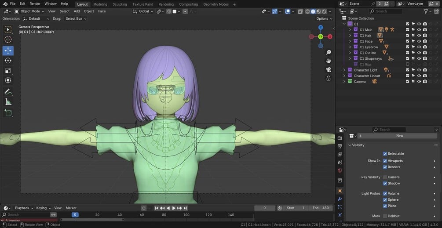This screenshot has height=228, width=442.
Task: Activate the Select Box tool
Action: pyautogui.click(x=8, y=29)
